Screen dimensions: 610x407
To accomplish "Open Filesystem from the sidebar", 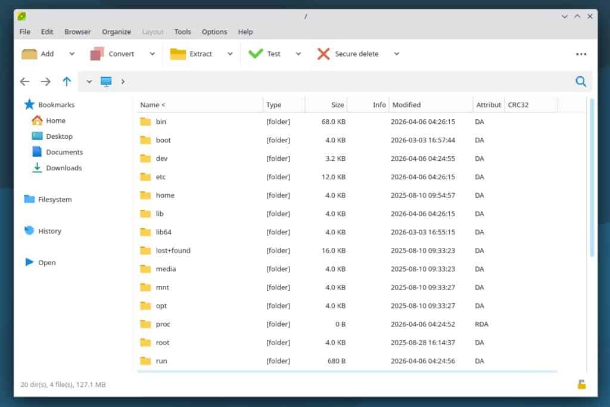I will [x=55, y=199].
